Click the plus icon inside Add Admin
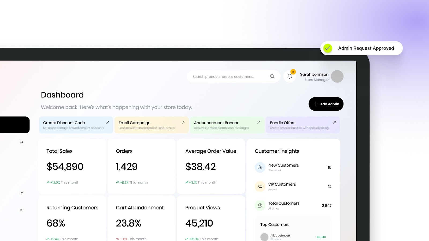Screen dimensions: 429x241 [x=316, y=104]
